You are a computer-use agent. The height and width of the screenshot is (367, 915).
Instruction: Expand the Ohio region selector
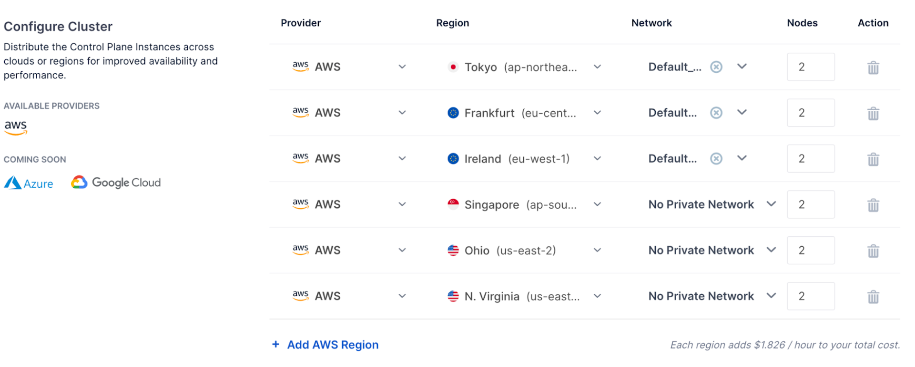(x=597, y=251)
